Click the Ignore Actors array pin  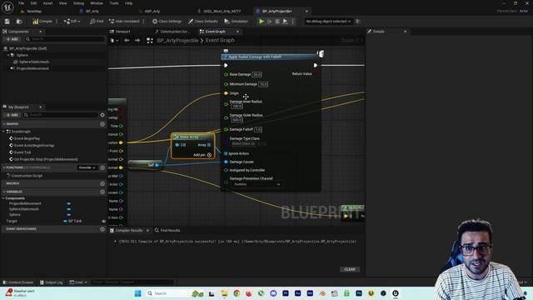coord(226,153)
